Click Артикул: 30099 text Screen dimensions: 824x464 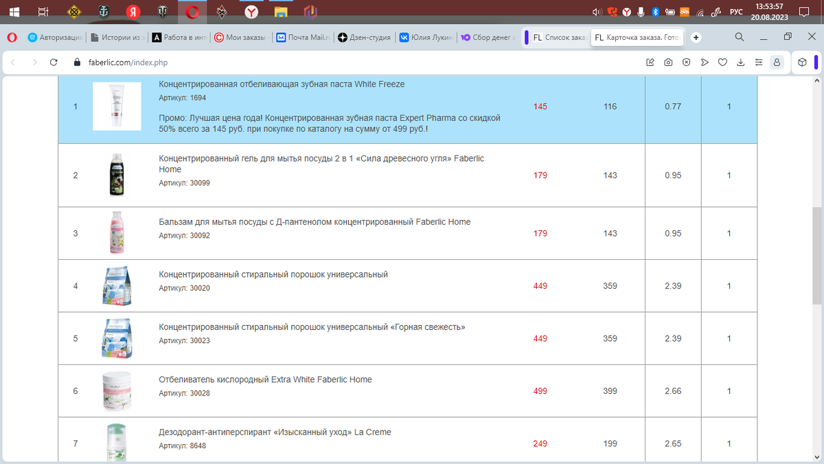point(184,183)
